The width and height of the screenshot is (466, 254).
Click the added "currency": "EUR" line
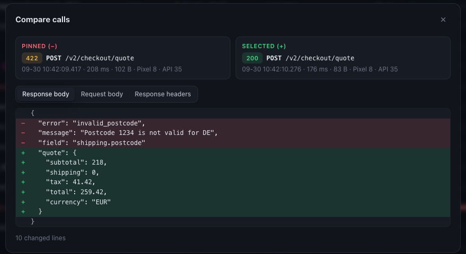[x=233, y=202]
